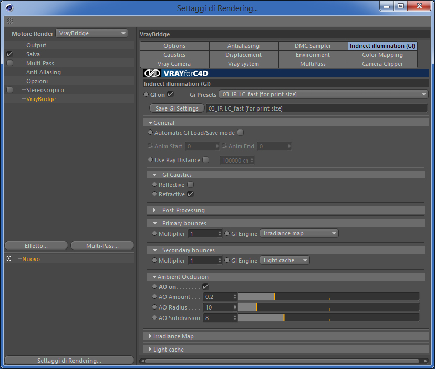Click the Cinema 4D logo icon in title bar
This screenshot has height=369, width=435.
pos(9,8)
